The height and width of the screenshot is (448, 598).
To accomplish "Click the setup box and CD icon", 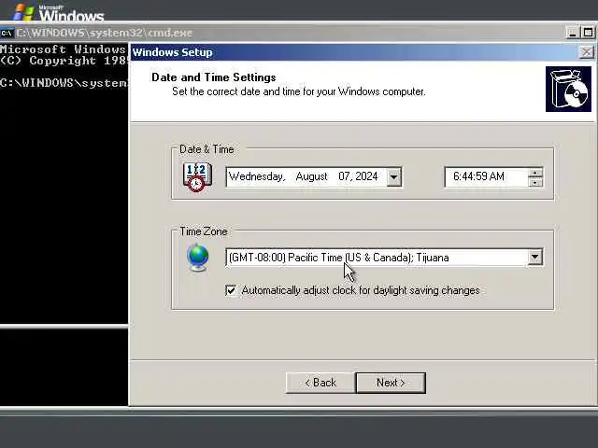I will click(568, 90).
